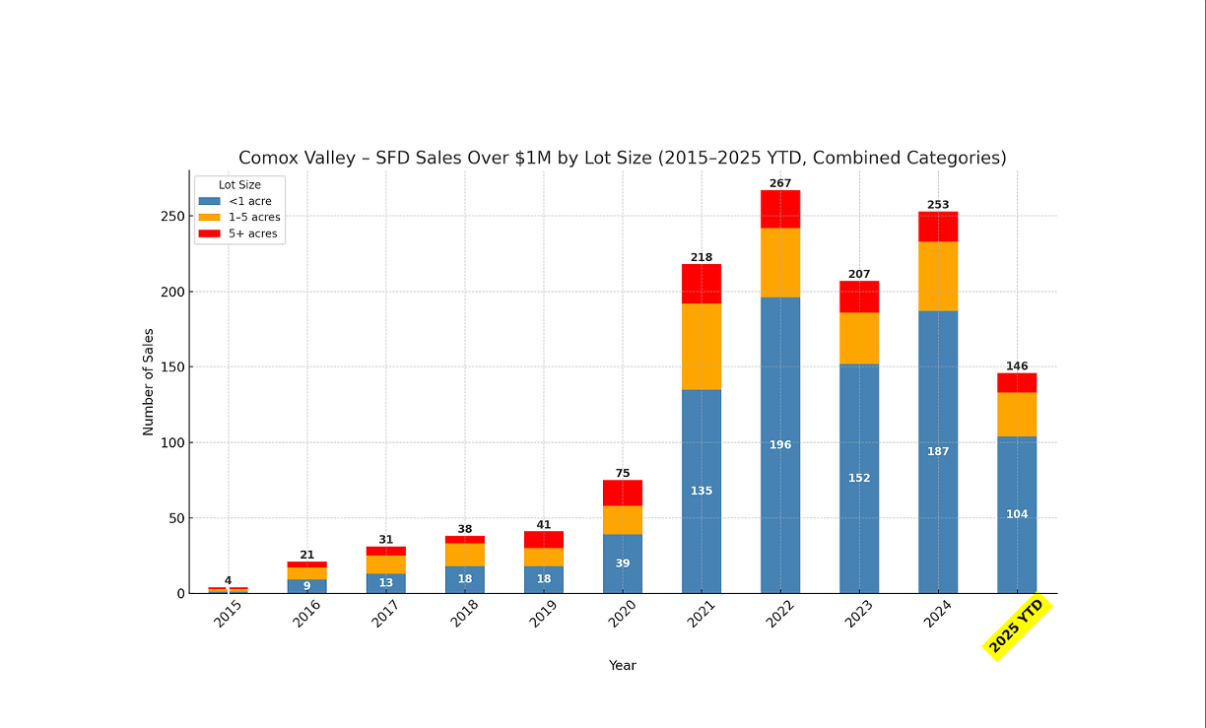Select the 135 value inside 2021 bar
Viewport: 1206px width, 728px height.
point(702,491)
